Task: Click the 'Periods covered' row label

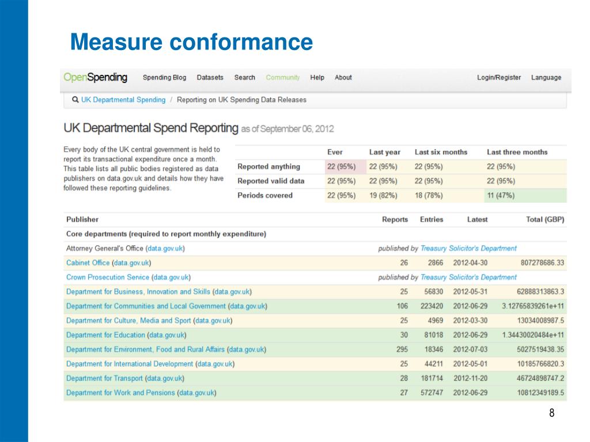Action: click(265, 196)
